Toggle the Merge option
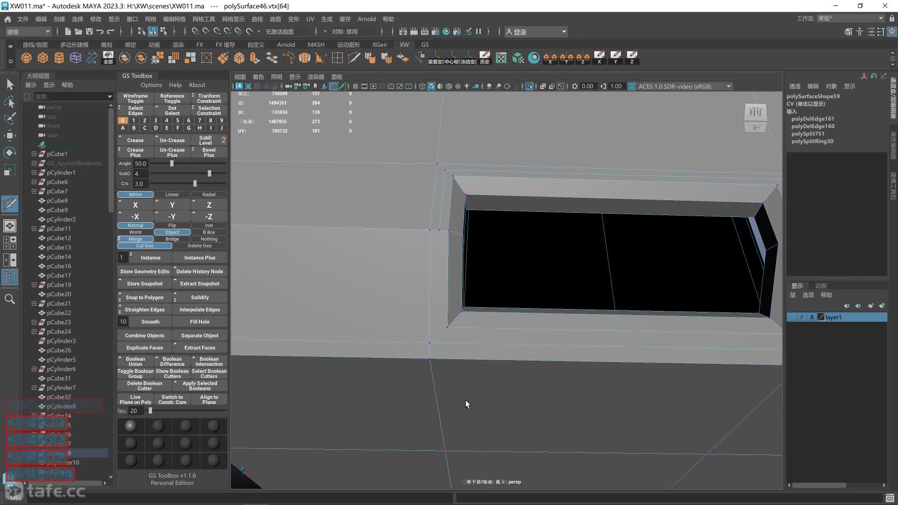Viewport: 898px width, 505px height. click(x=135, y=239)
